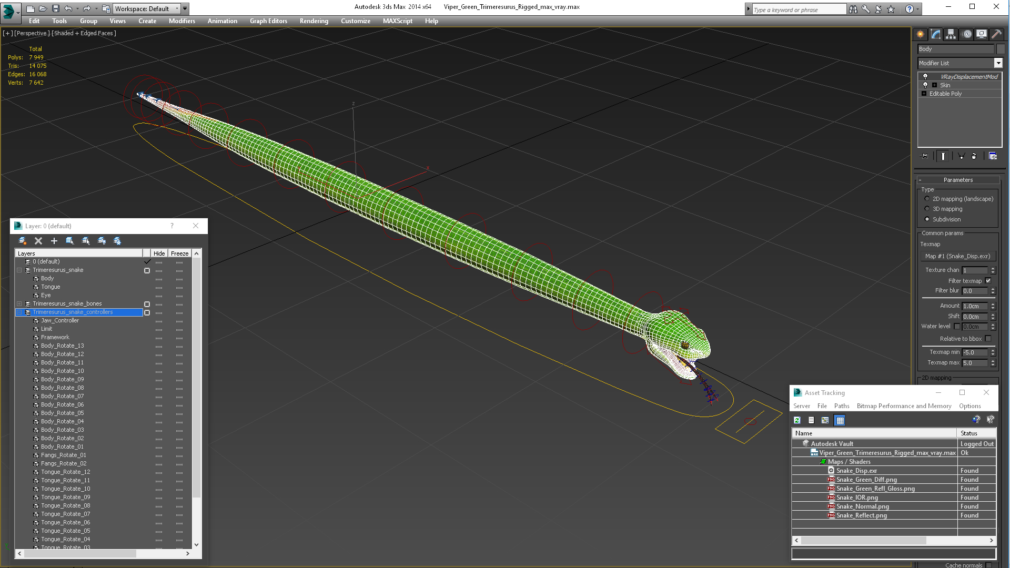The height and width of the screenshot is (568, 1010).
Task: Click the Perspective viewport label
Action: tap(32, 33)
